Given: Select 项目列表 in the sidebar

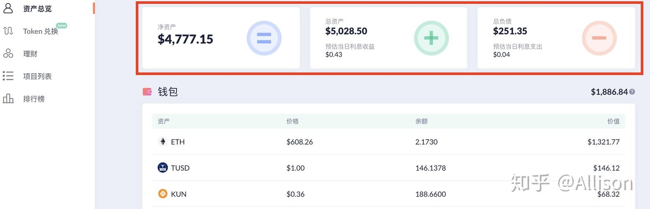Looking at the screenshot, I should pyautogui.click(x=37, y=76).
